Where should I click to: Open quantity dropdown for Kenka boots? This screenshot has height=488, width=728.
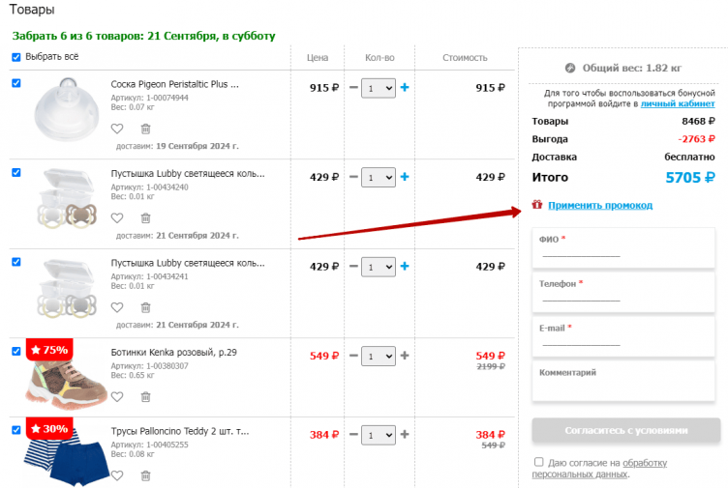pyautogui.click(x=378, y=356)
